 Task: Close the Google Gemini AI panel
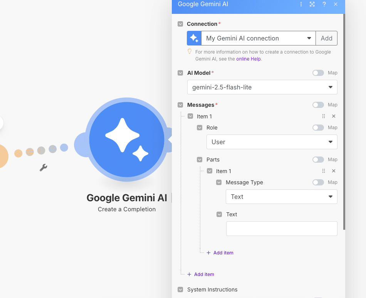[336, 4]
